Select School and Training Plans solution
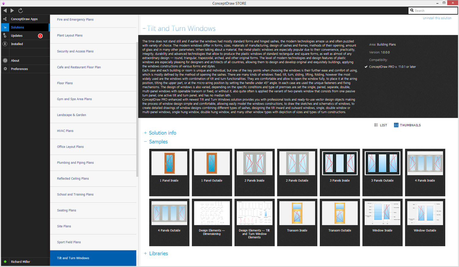Screen dimensions: 459x267 point(93,194)
